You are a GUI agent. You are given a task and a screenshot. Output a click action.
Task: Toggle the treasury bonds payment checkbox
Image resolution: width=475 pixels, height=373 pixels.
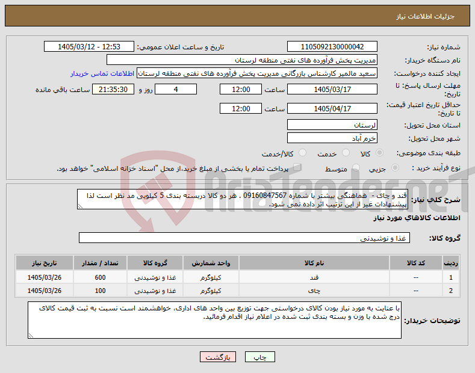point(297,167)
